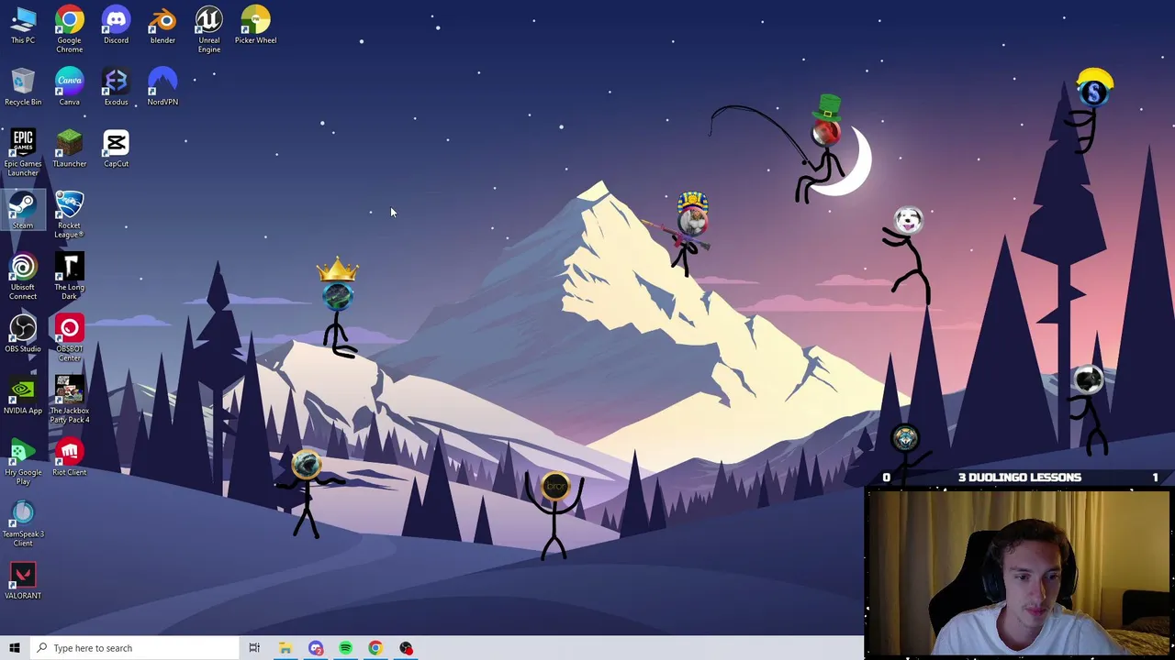Click the Steam desktop icon
Screen dimensions: 1175x660
point(23,211)
